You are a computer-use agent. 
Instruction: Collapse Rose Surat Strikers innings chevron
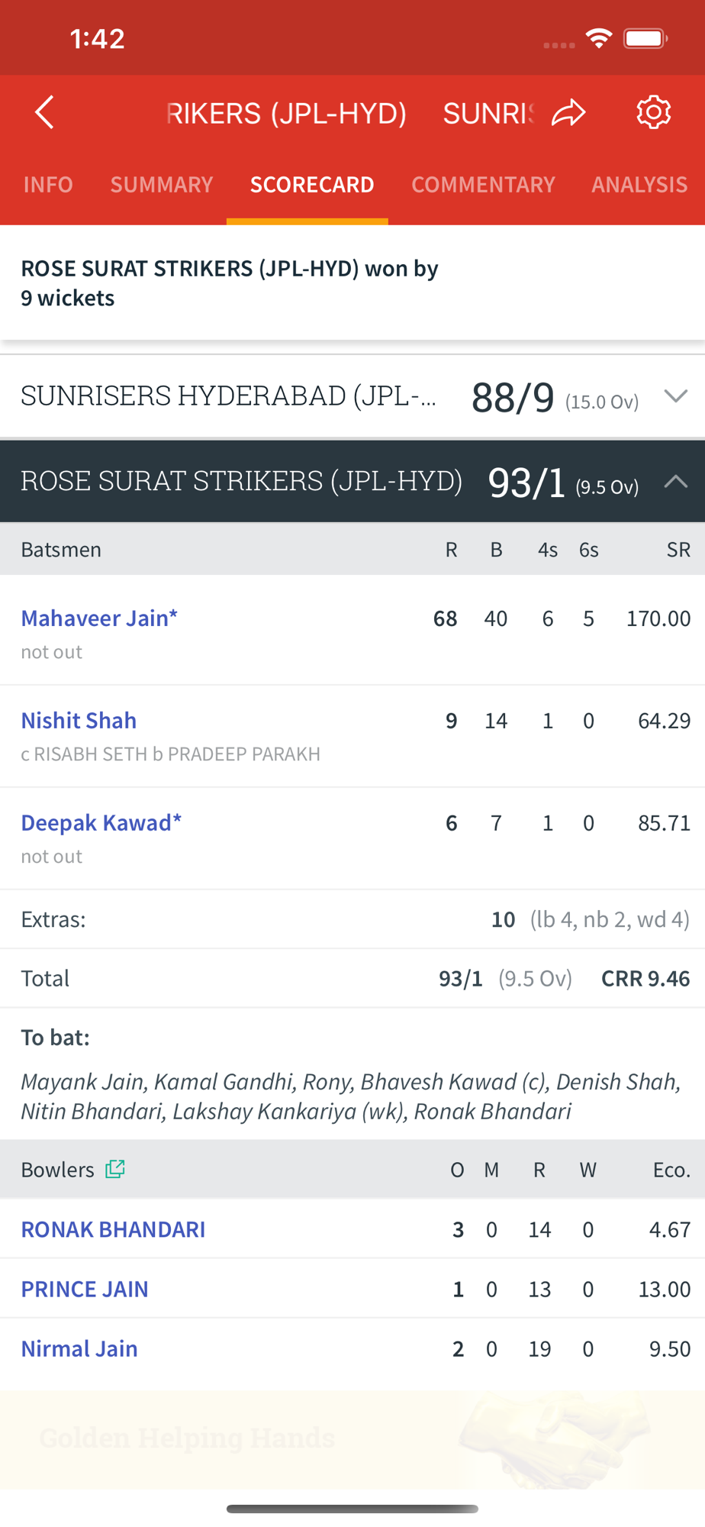[x=676, y=481]
